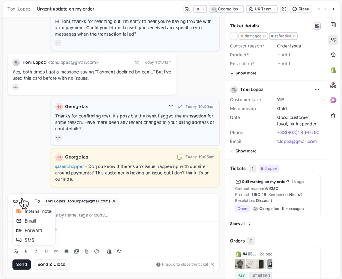Screen dimensions: 342x279
Task: Select SMS from channel menu
Action: point(34,240)
